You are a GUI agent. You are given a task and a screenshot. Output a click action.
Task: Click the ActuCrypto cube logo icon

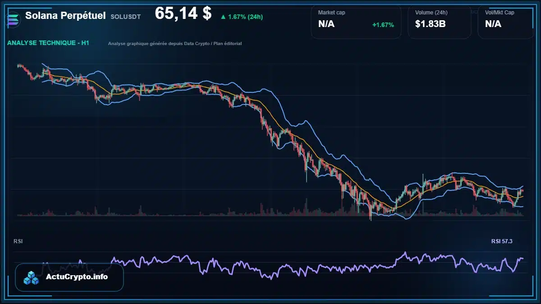coord(32,278)
